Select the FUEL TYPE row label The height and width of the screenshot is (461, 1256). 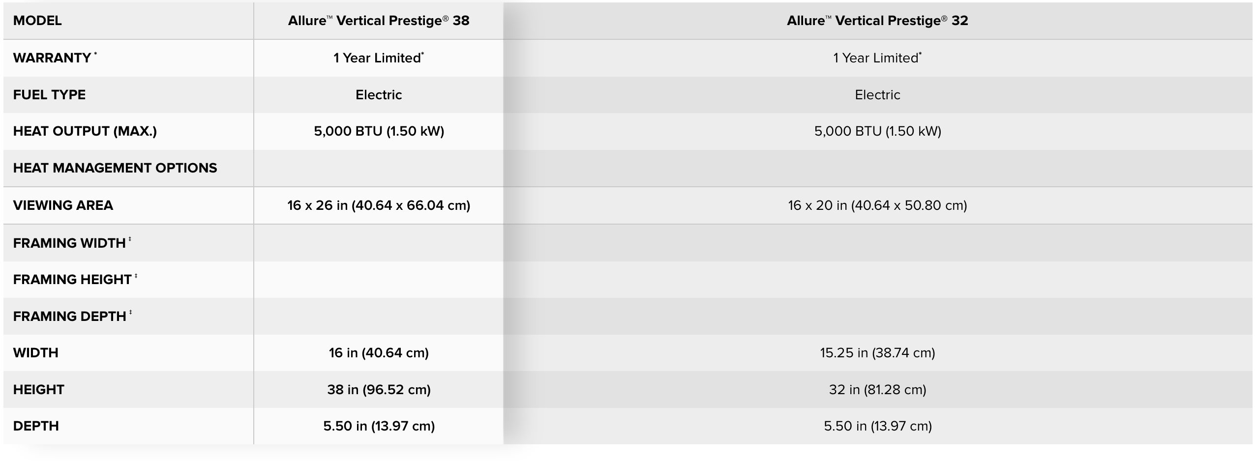point(49,95)
